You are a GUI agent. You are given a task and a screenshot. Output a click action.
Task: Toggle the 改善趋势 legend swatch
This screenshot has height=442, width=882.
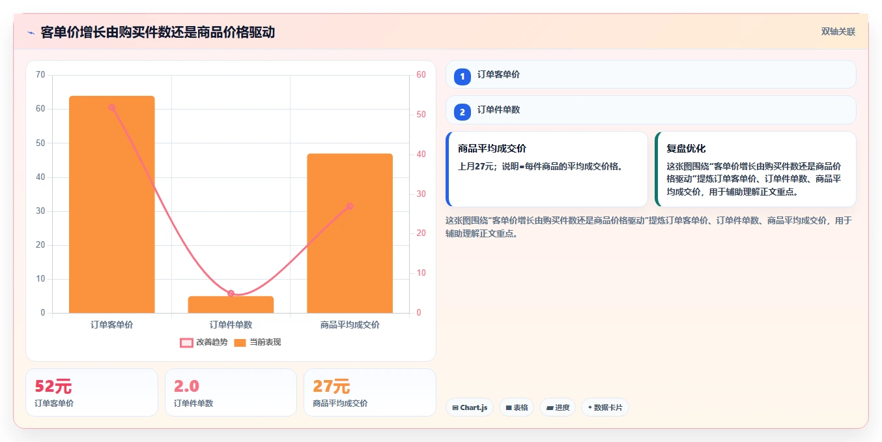pyautogui.click(x=186, y=342)
